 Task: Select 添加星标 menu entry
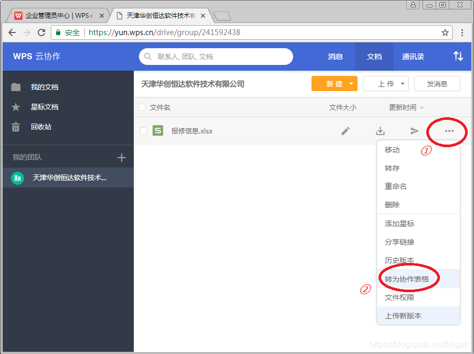click(418, 224)
